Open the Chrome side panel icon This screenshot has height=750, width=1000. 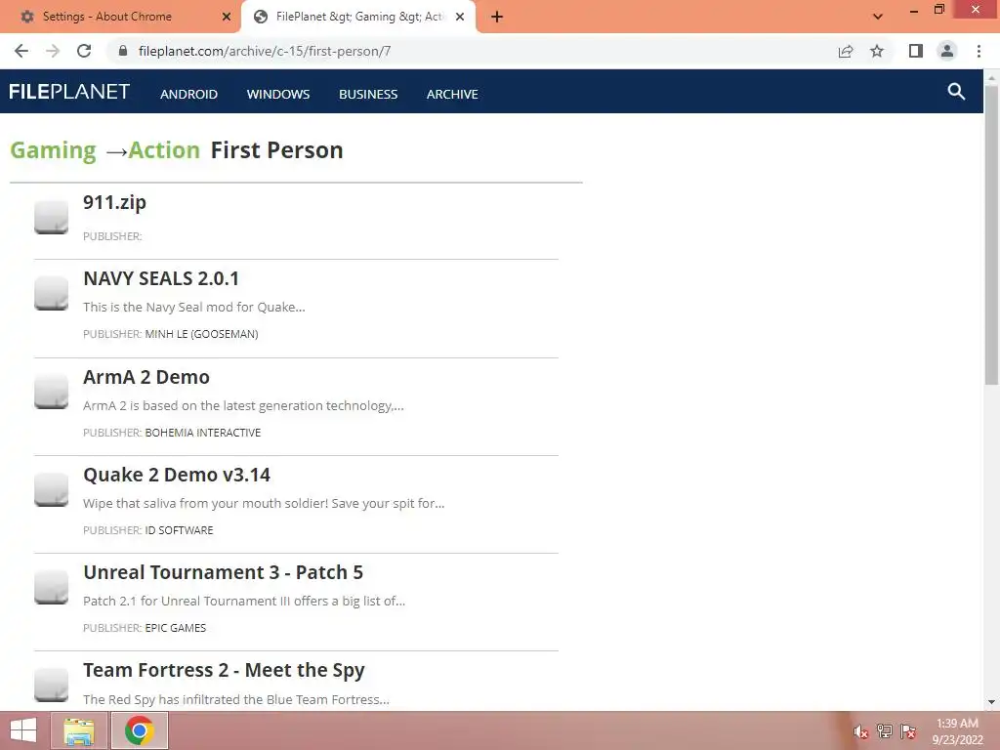(x=916, y=51)
